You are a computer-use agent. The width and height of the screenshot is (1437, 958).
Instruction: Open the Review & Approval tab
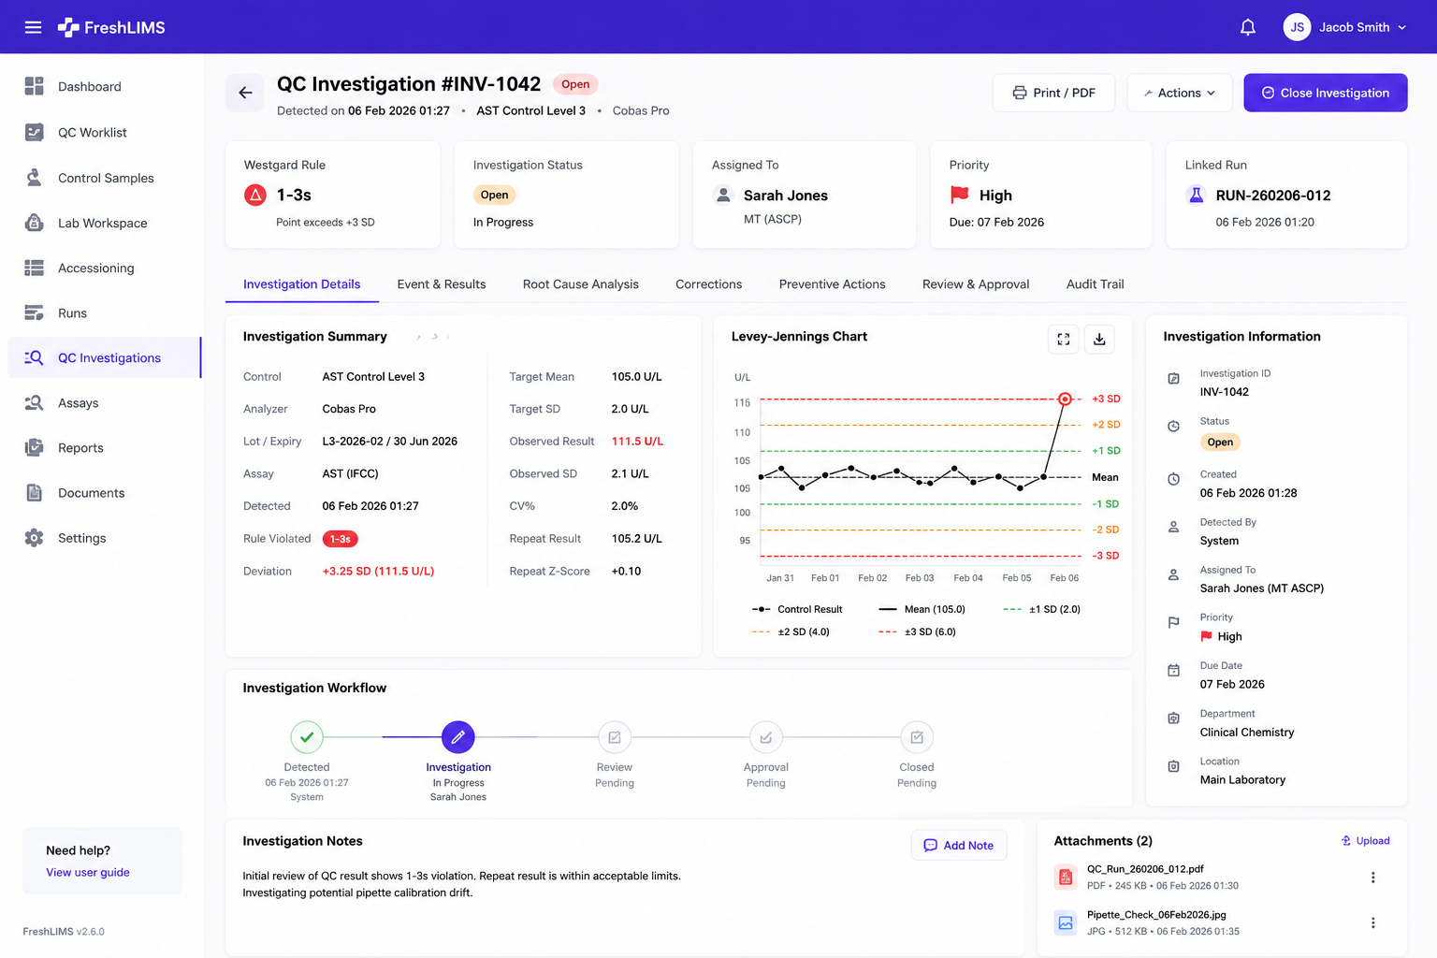[976, 284]
